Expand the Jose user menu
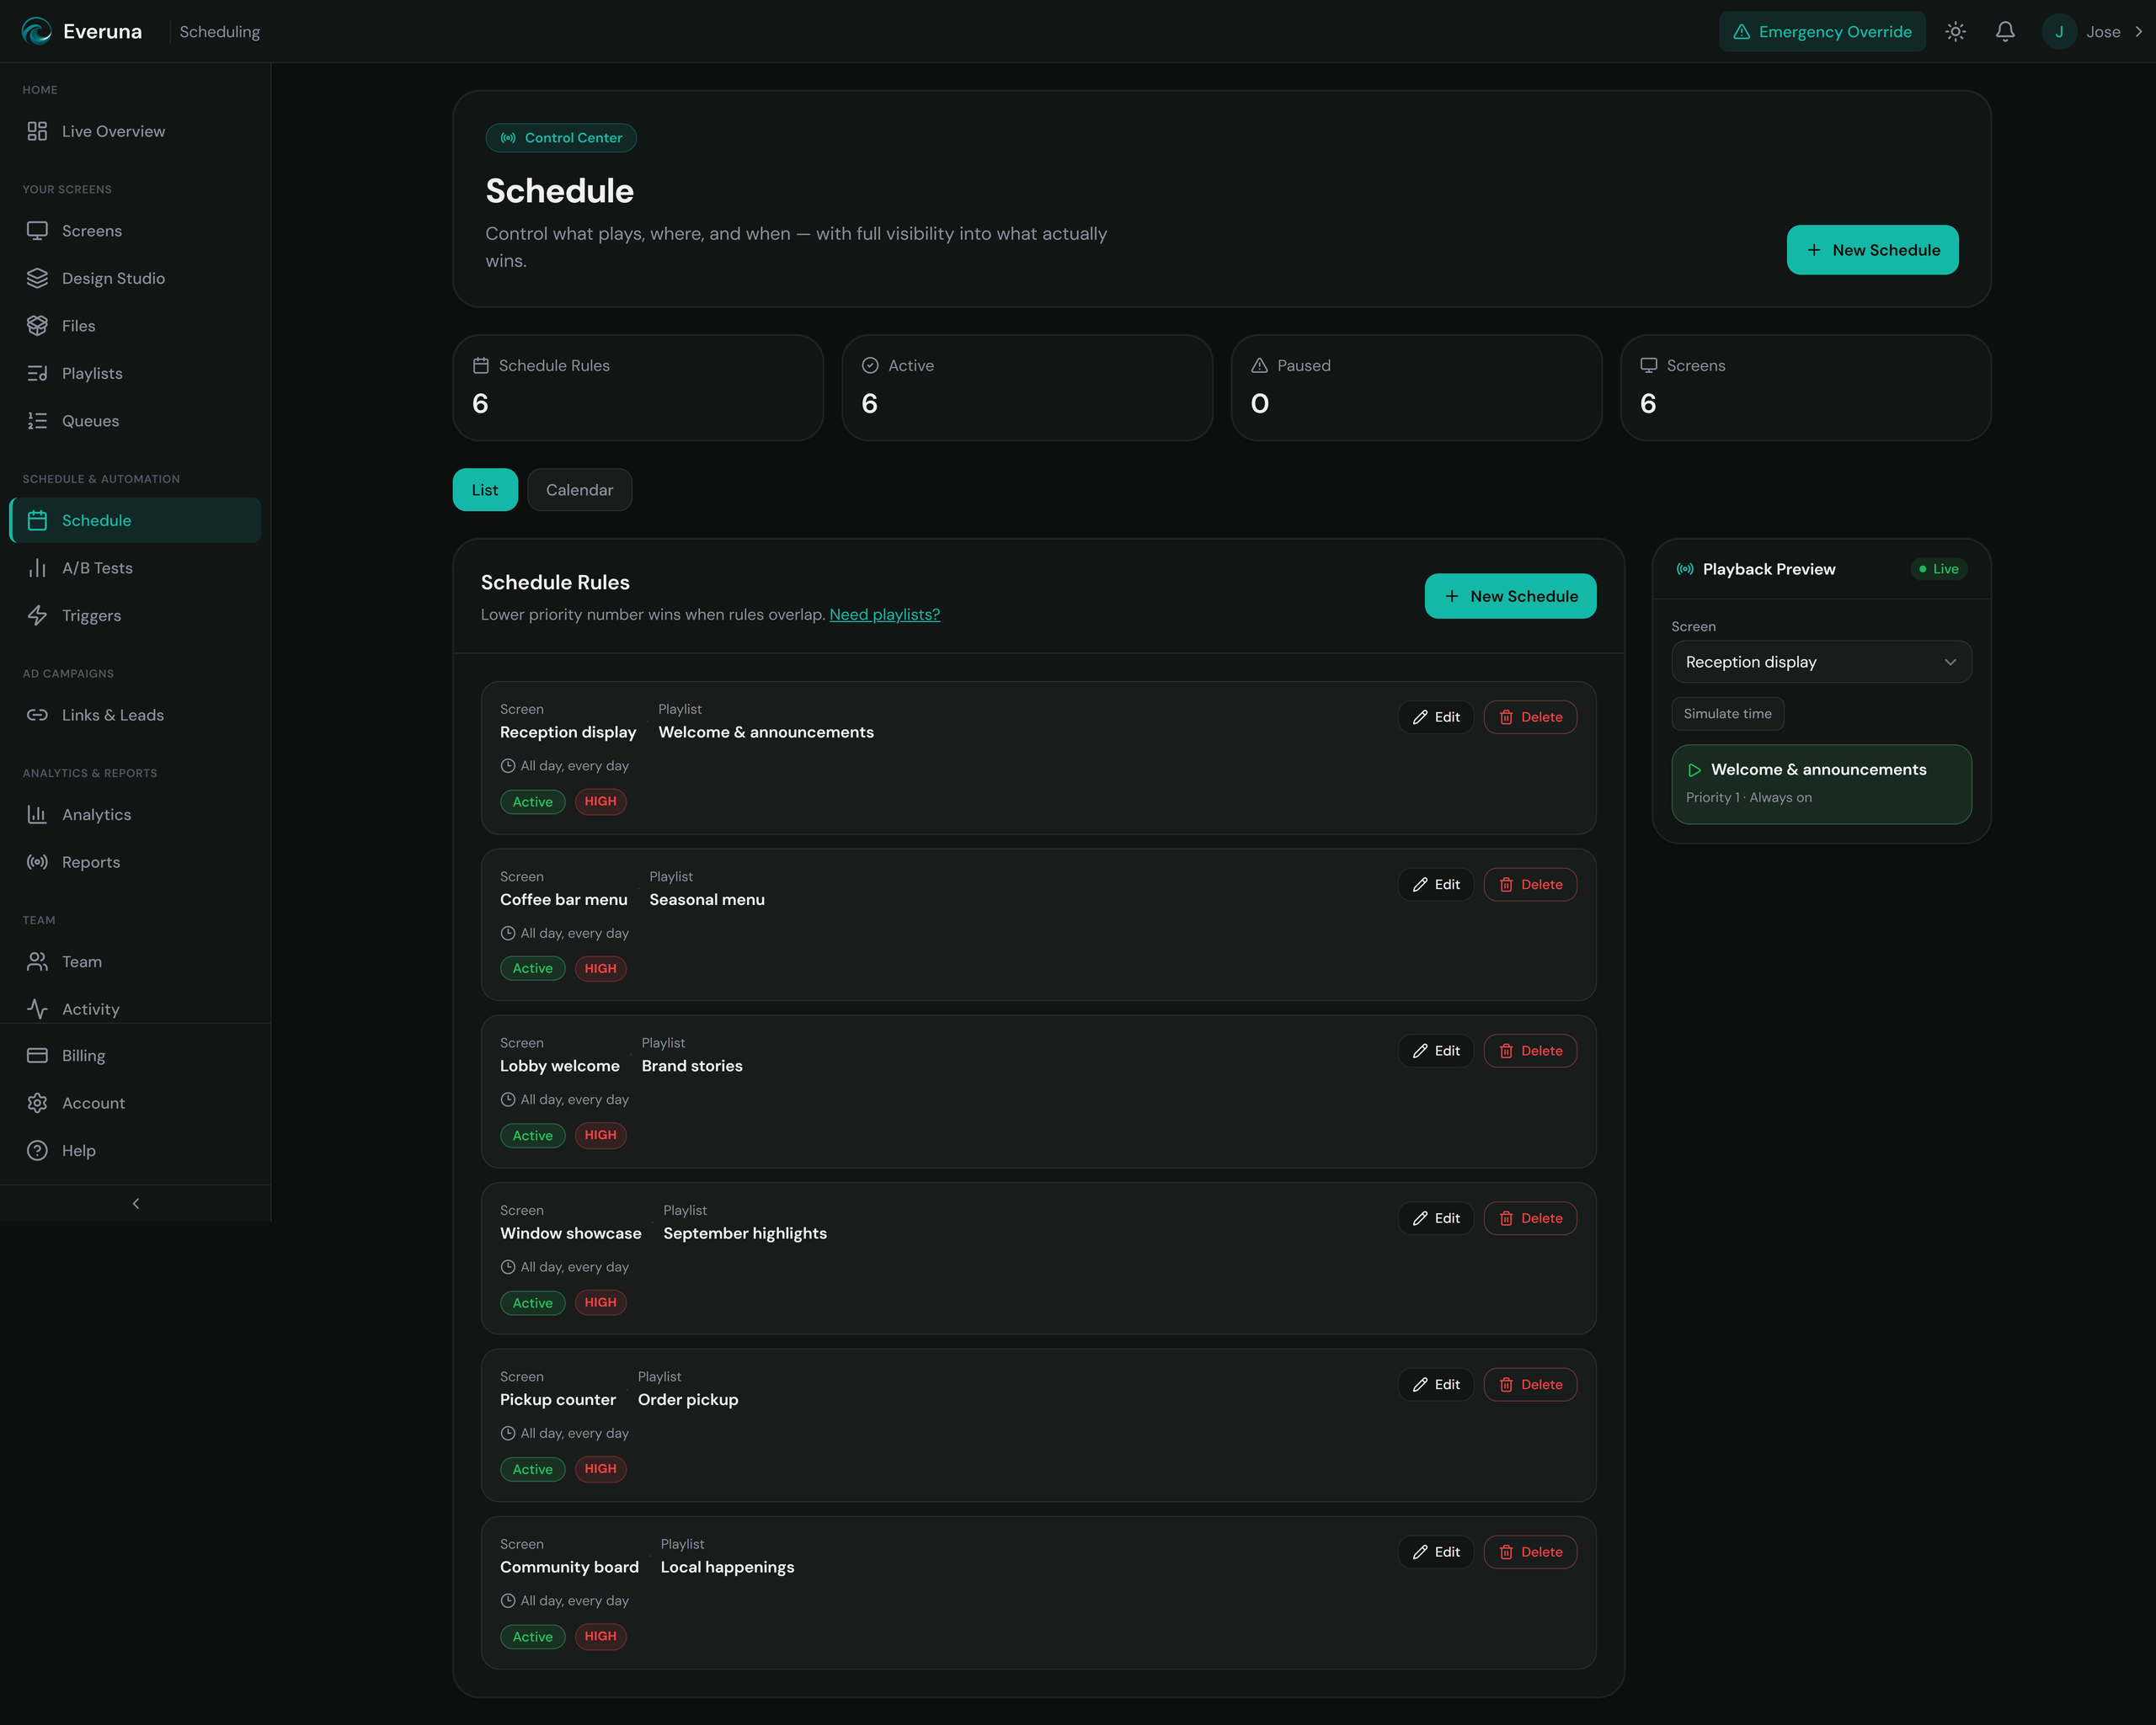The height and width of the screenshot is (1725, 2156). [x=2093, y=32]
